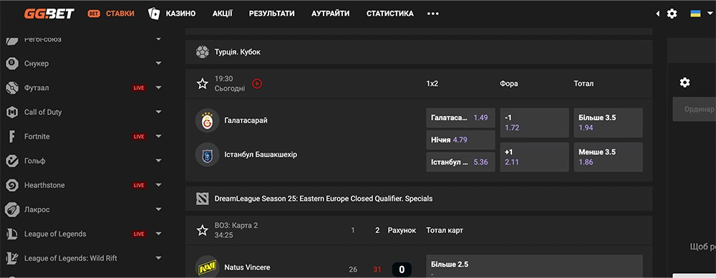Change language via Ukrainian flag icon
The height and width of the screenshot is (278, 716).
pos(695,14)
